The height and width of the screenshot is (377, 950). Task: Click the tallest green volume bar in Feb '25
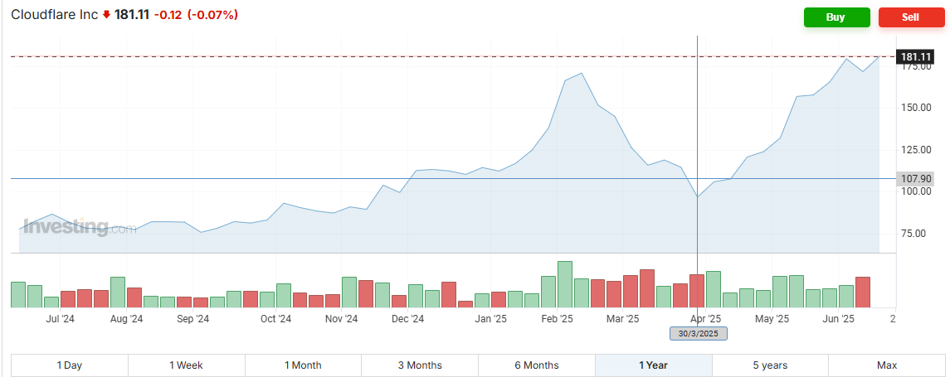565,284
